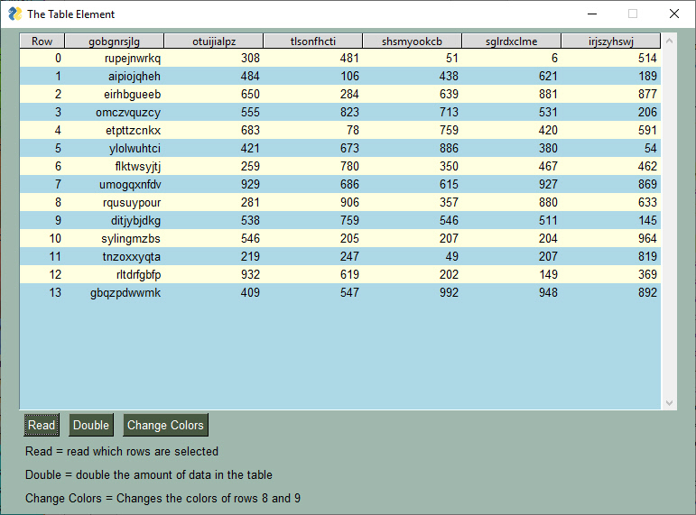Click the sglrdxclme column header
This screenshot has height=515, width=696.
pyautogui.click(x=512, y=41)
